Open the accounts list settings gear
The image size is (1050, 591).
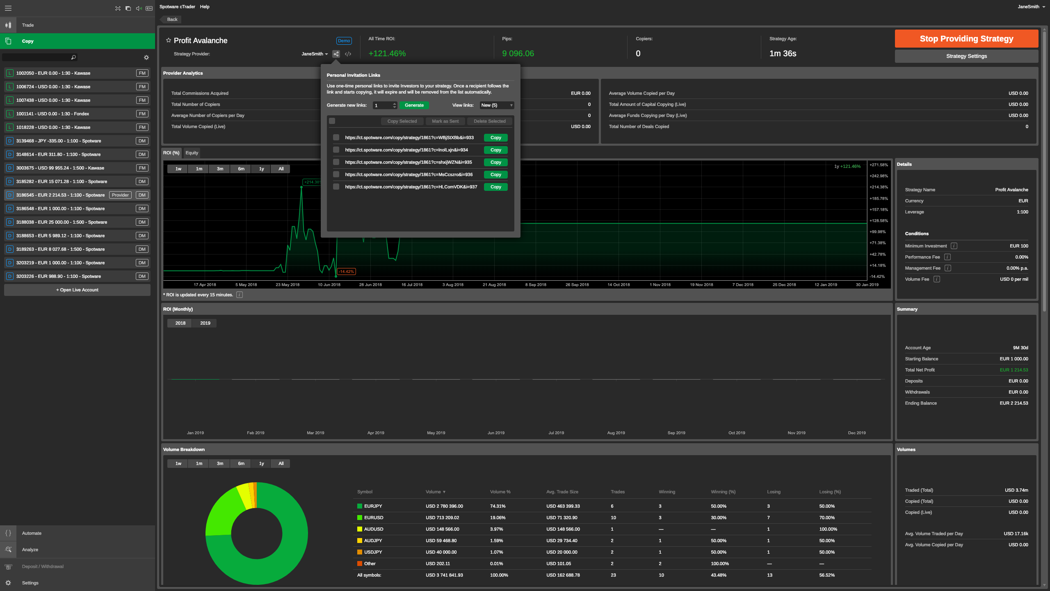146,57
